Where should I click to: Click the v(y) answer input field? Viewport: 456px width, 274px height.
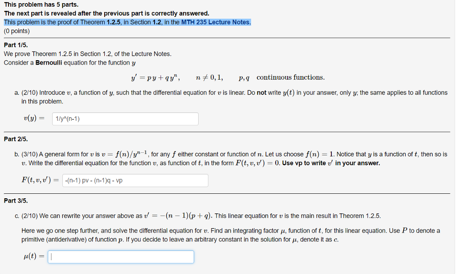(125, 119)
